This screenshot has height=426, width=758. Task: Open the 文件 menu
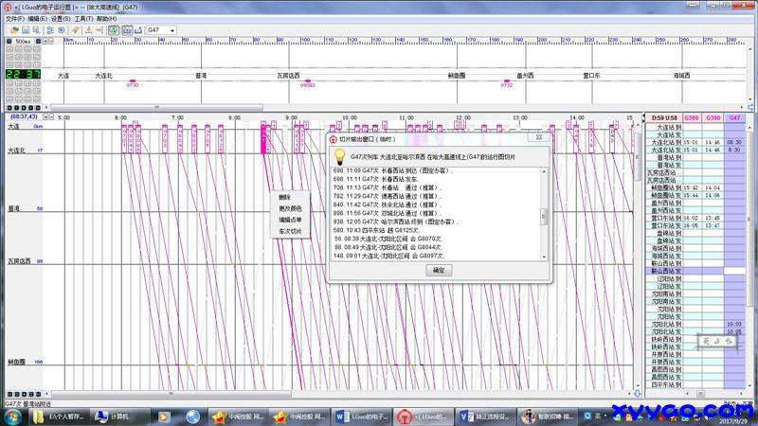13,18
